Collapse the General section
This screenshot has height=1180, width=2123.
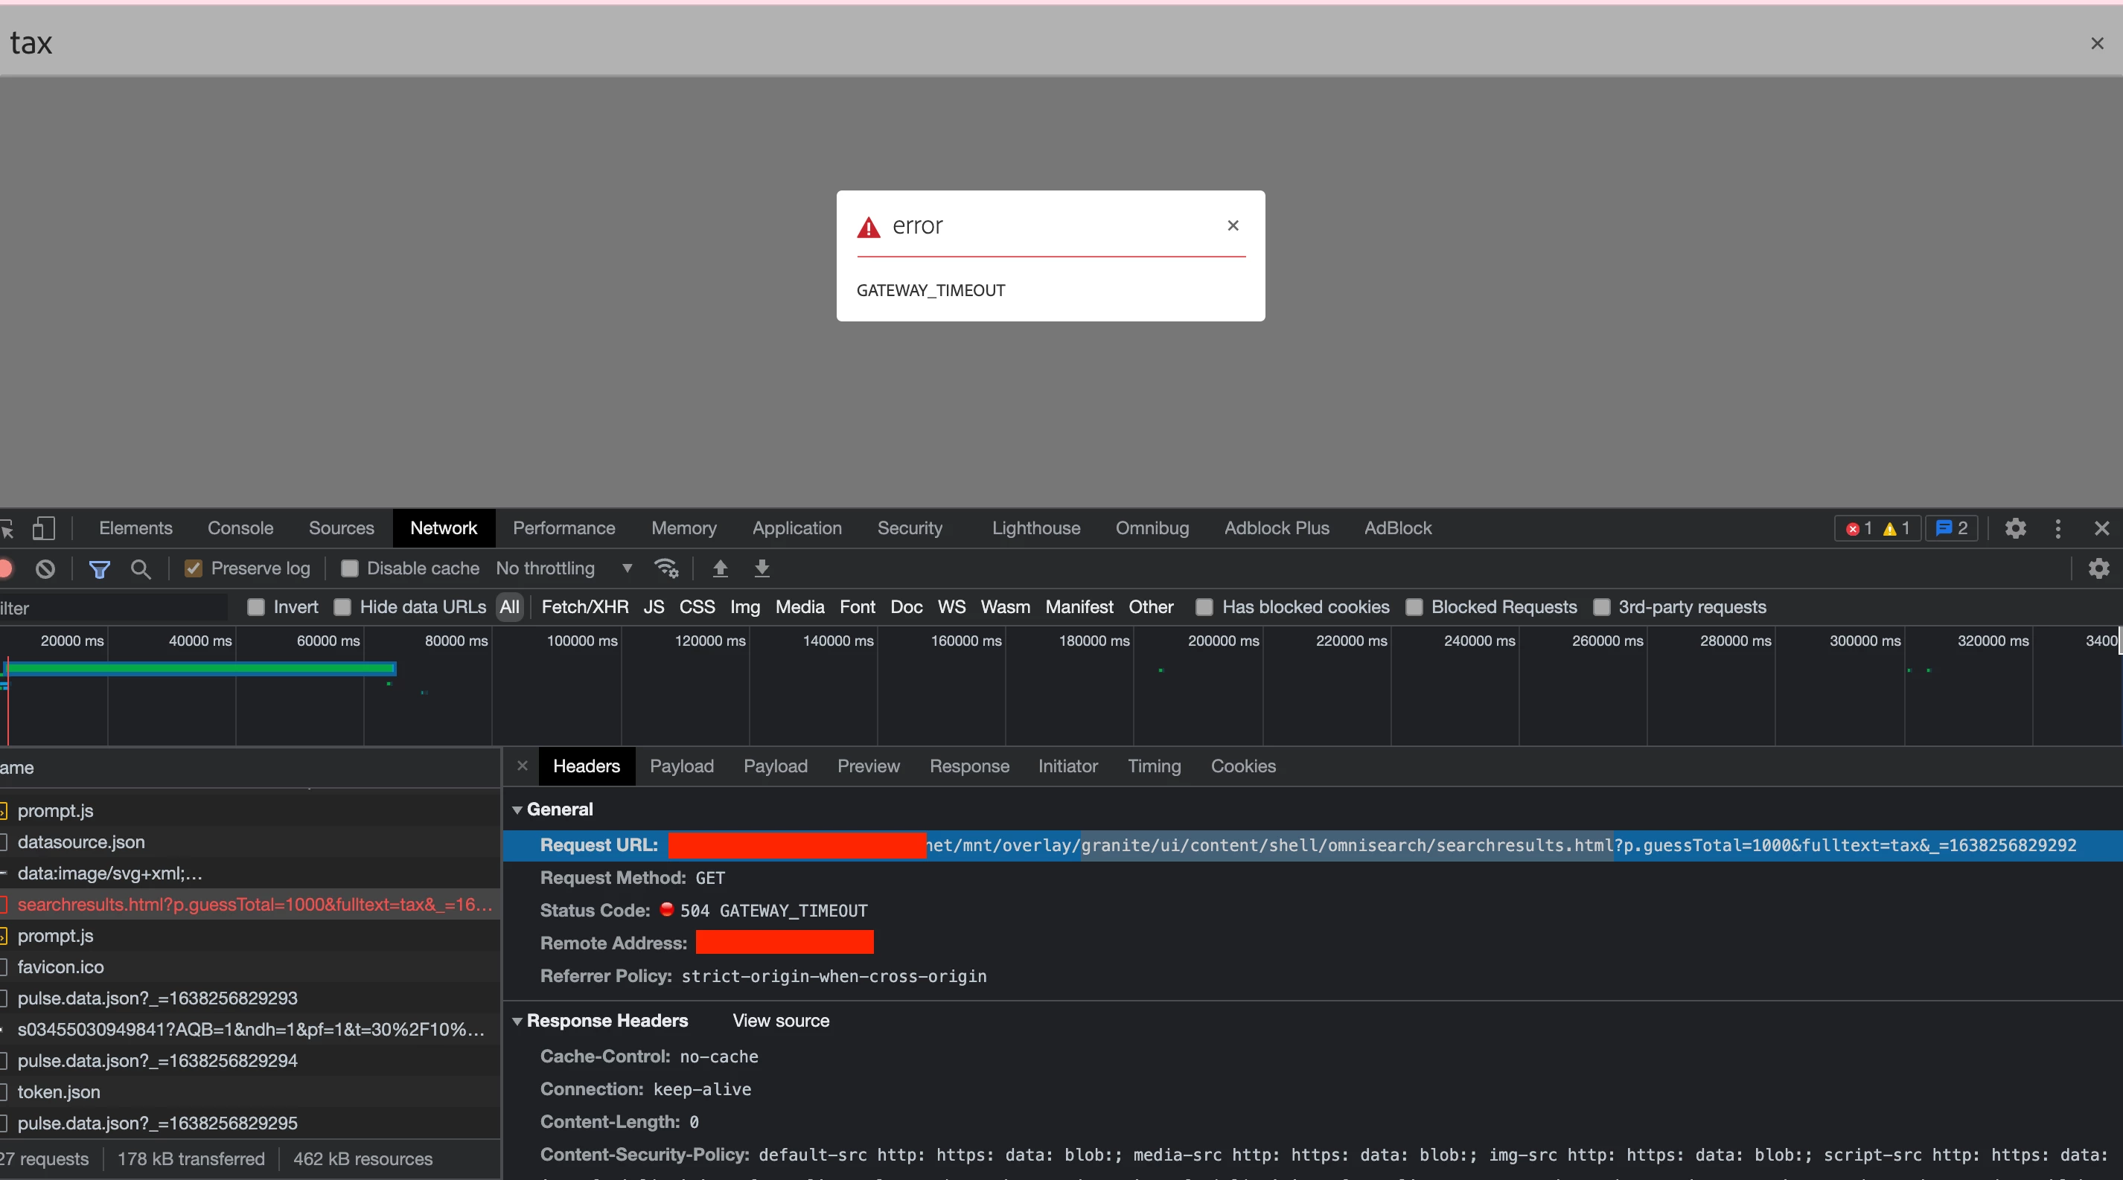[x=517, y=809]
